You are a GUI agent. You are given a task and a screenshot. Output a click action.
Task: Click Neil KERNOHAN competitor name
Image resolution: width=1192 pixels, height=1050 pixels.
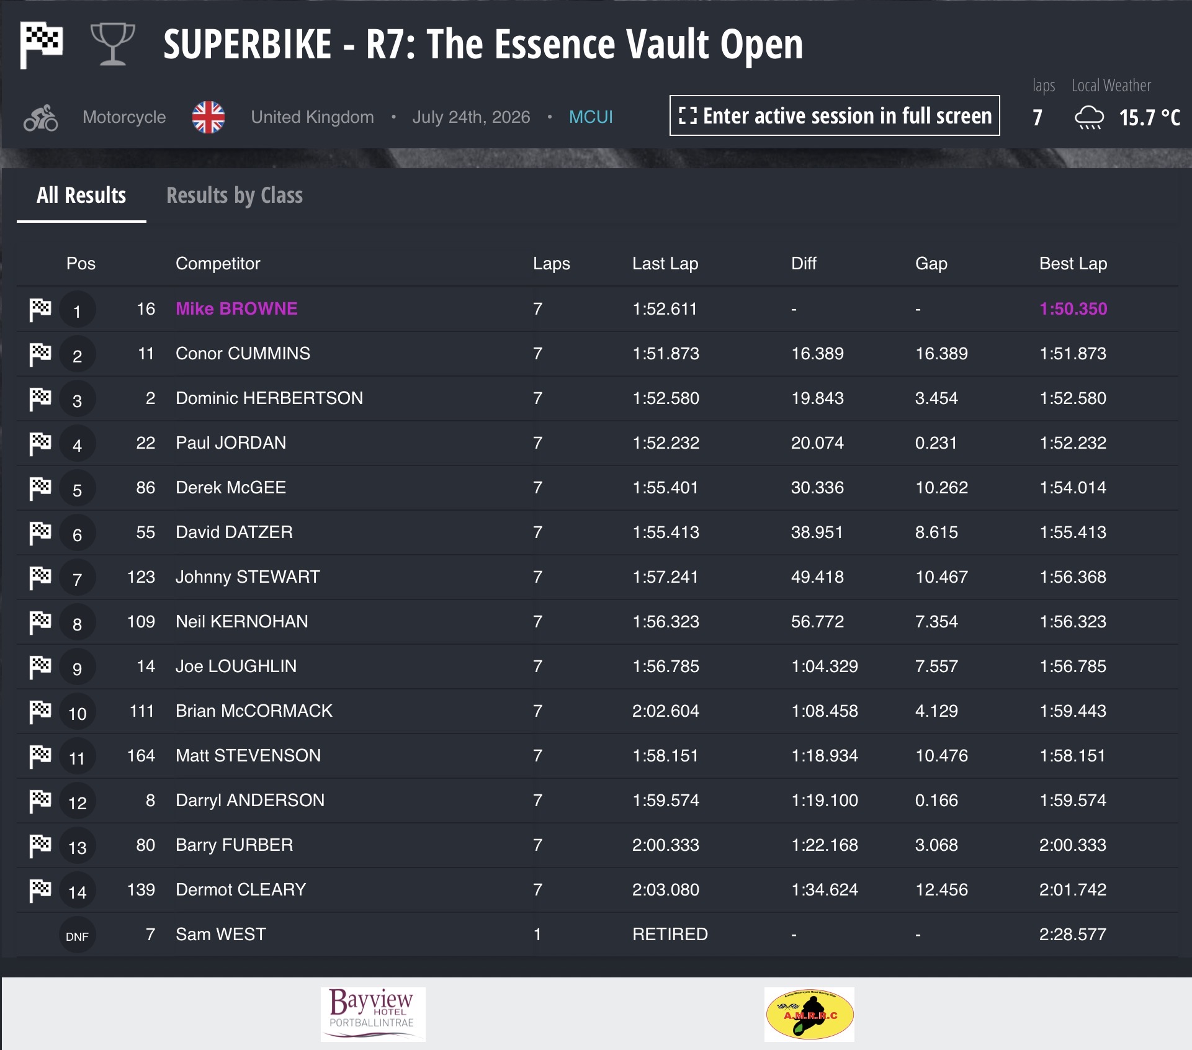tap(241, 622)
